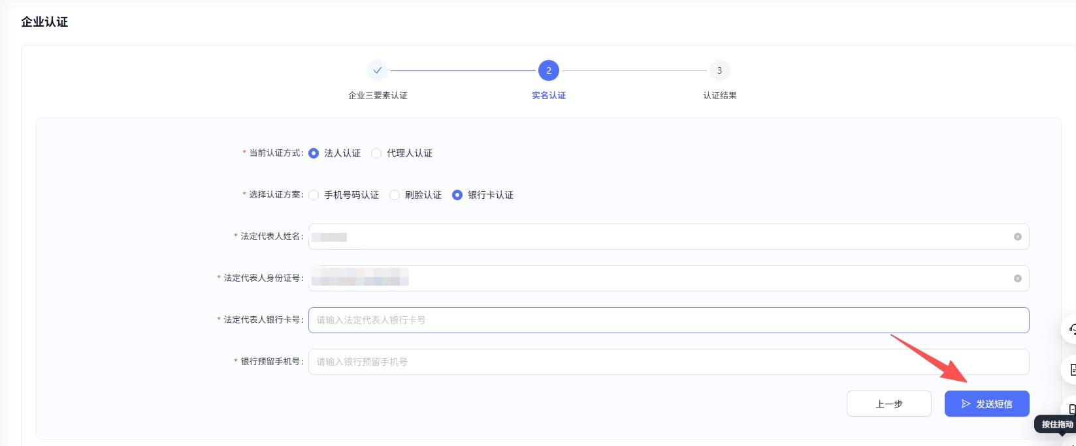Screen dimensions: 1076x446
Task: Focus the 法定代表人身份证号 input
Action: [x=668, y=278]
